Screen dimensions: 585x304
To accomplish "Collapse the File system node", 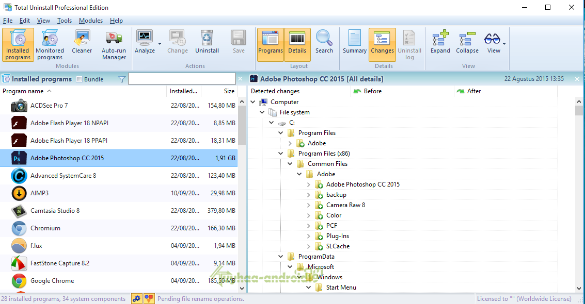I will (x=262, y=112).
